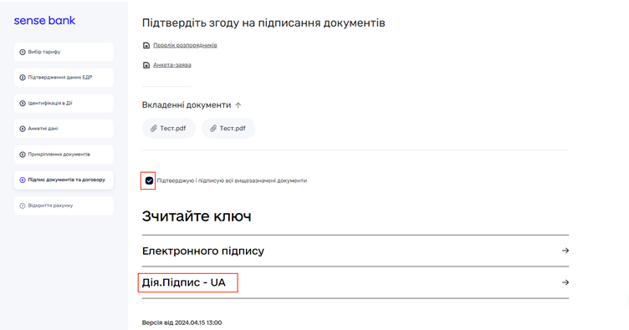Click step icon beside Відкриття рахунку
This screenshot has height=330, width=629.
(23, 206)
